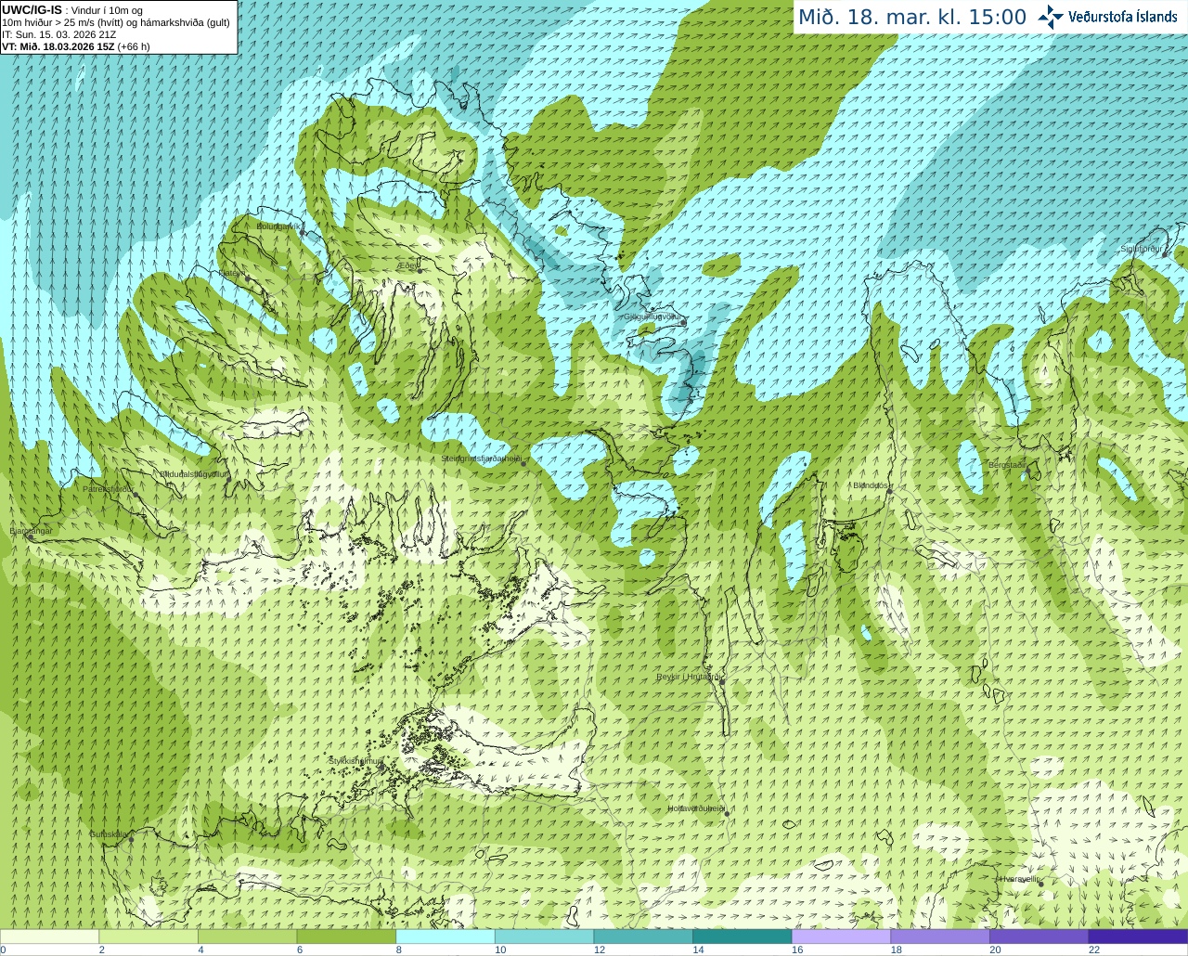
Task: Click the Patreksfjörður station label
Action: click(108, 488)
